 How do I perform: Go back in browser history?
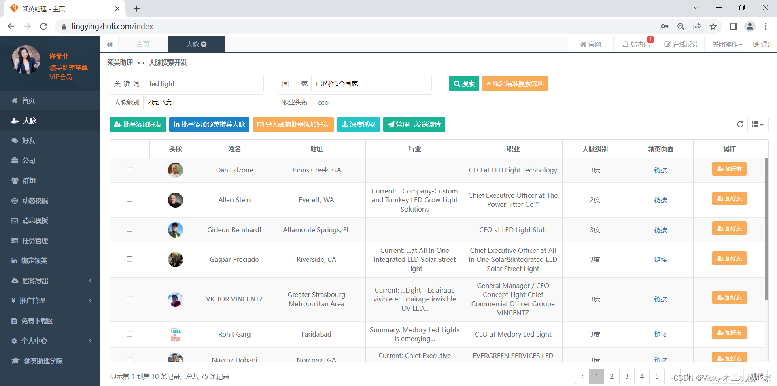[x=11, y=26]
